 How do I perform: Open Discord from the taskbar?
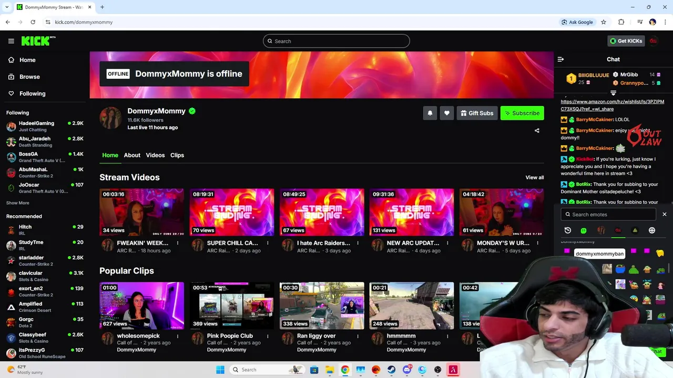click(407, 370)
